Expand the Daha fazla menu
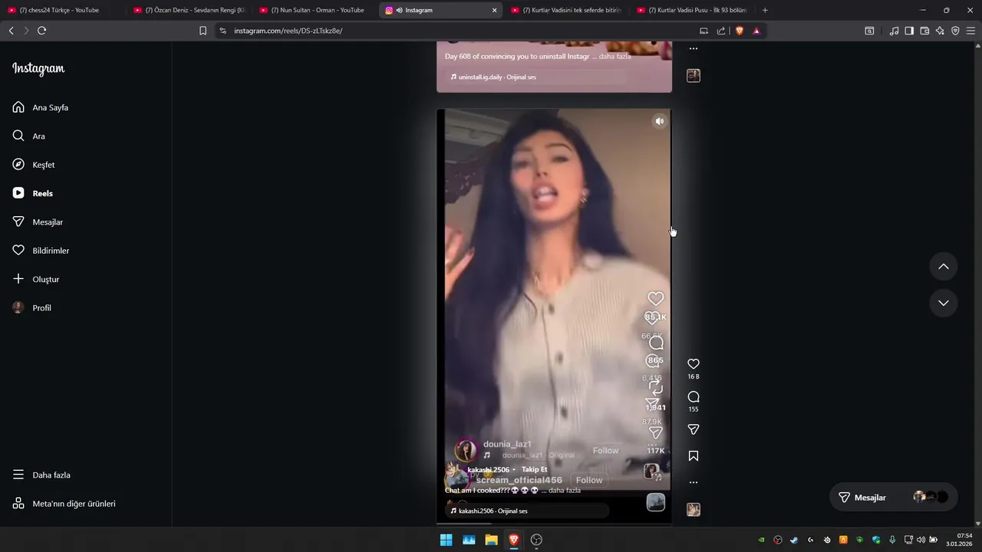Screen dimensions: 982x552 click(41, 475)
